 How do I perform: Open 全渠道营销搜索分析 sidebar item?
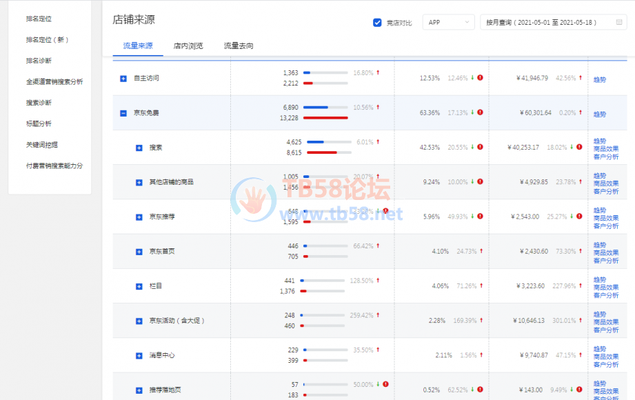tap(54, 82)
